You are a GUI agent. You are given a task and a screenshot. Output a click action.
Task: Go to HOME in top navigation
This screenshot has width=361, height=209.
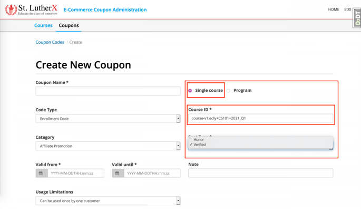334,9
